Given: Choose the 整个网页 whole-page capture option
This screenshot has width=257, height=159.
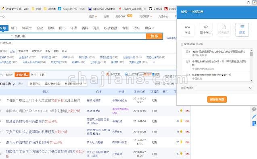Looking at the screenshot, I should click(205, 30).
